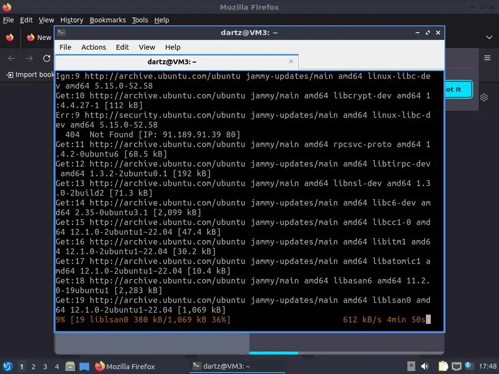
Task: Click the download progress line '9% [19 liblsan0'
Action: [x=143, y=319]
